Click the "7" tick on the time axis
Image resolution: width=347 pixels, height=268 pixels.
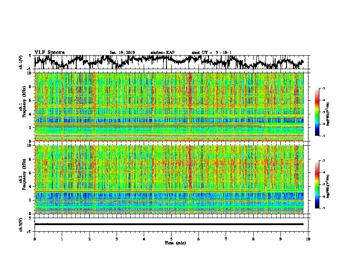(x=226, y=239)
